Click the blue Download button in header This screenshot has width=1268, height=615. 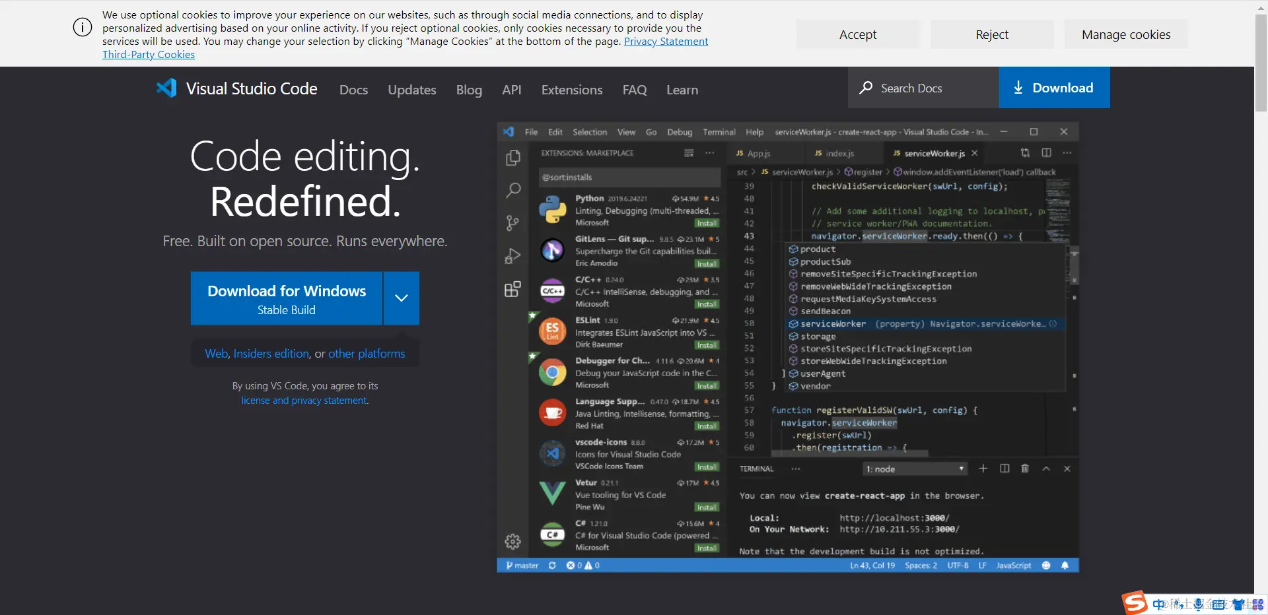(x=1054, y=88)
